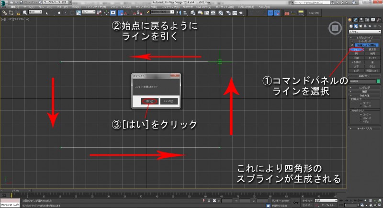Click the 3ds Max application logo button
Screen dimensions: 383x208
coord(4,4)
